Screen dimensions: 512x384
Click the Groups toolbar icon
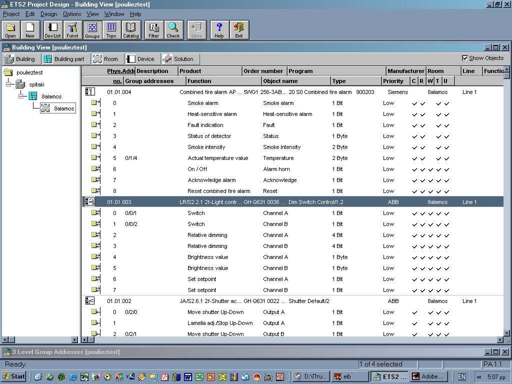tap(92, 30)
